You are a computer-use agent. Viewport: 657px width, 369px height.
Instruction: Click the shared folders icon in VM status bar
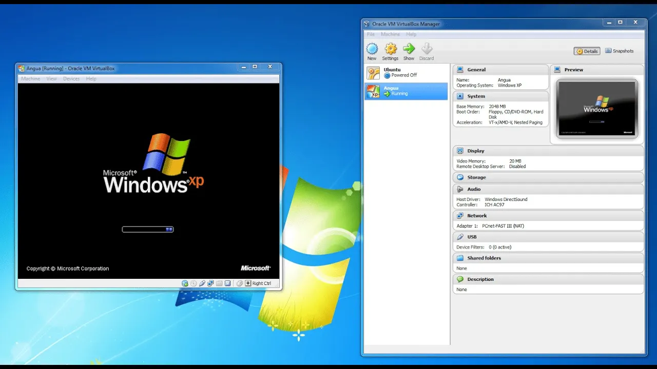pyautogui.click(x=219, y=283)
